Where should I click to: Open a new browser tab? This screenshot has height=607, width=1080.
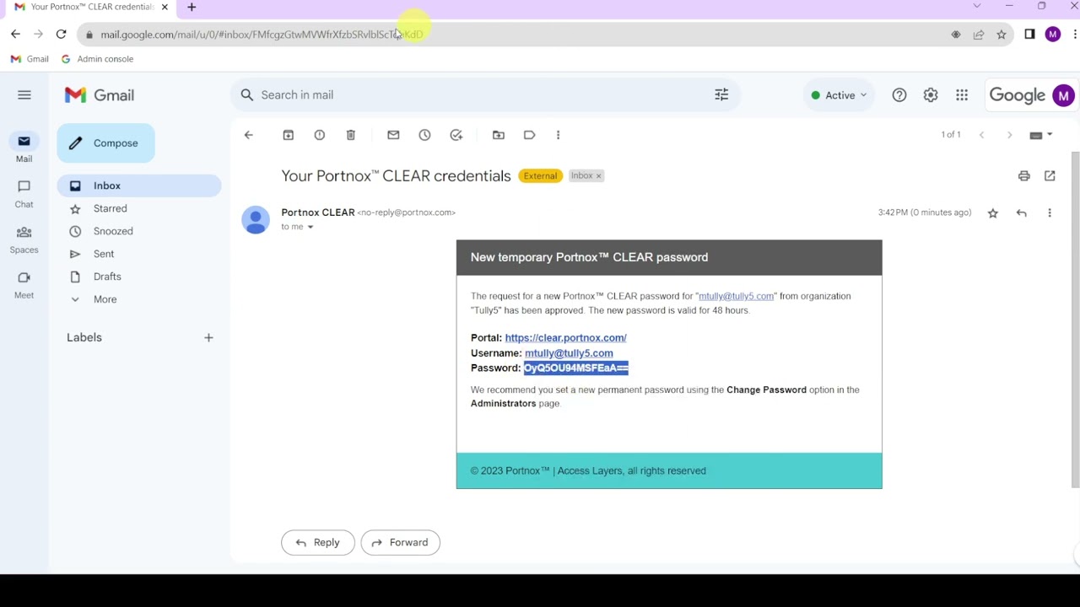point(192,8)
